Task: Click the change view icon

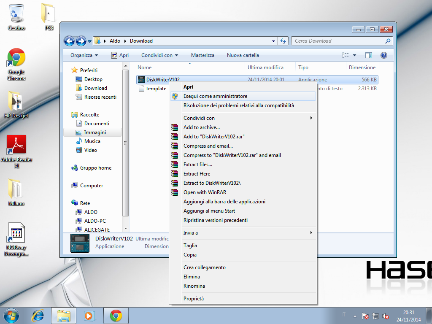Action: click(x=345, y=55)
